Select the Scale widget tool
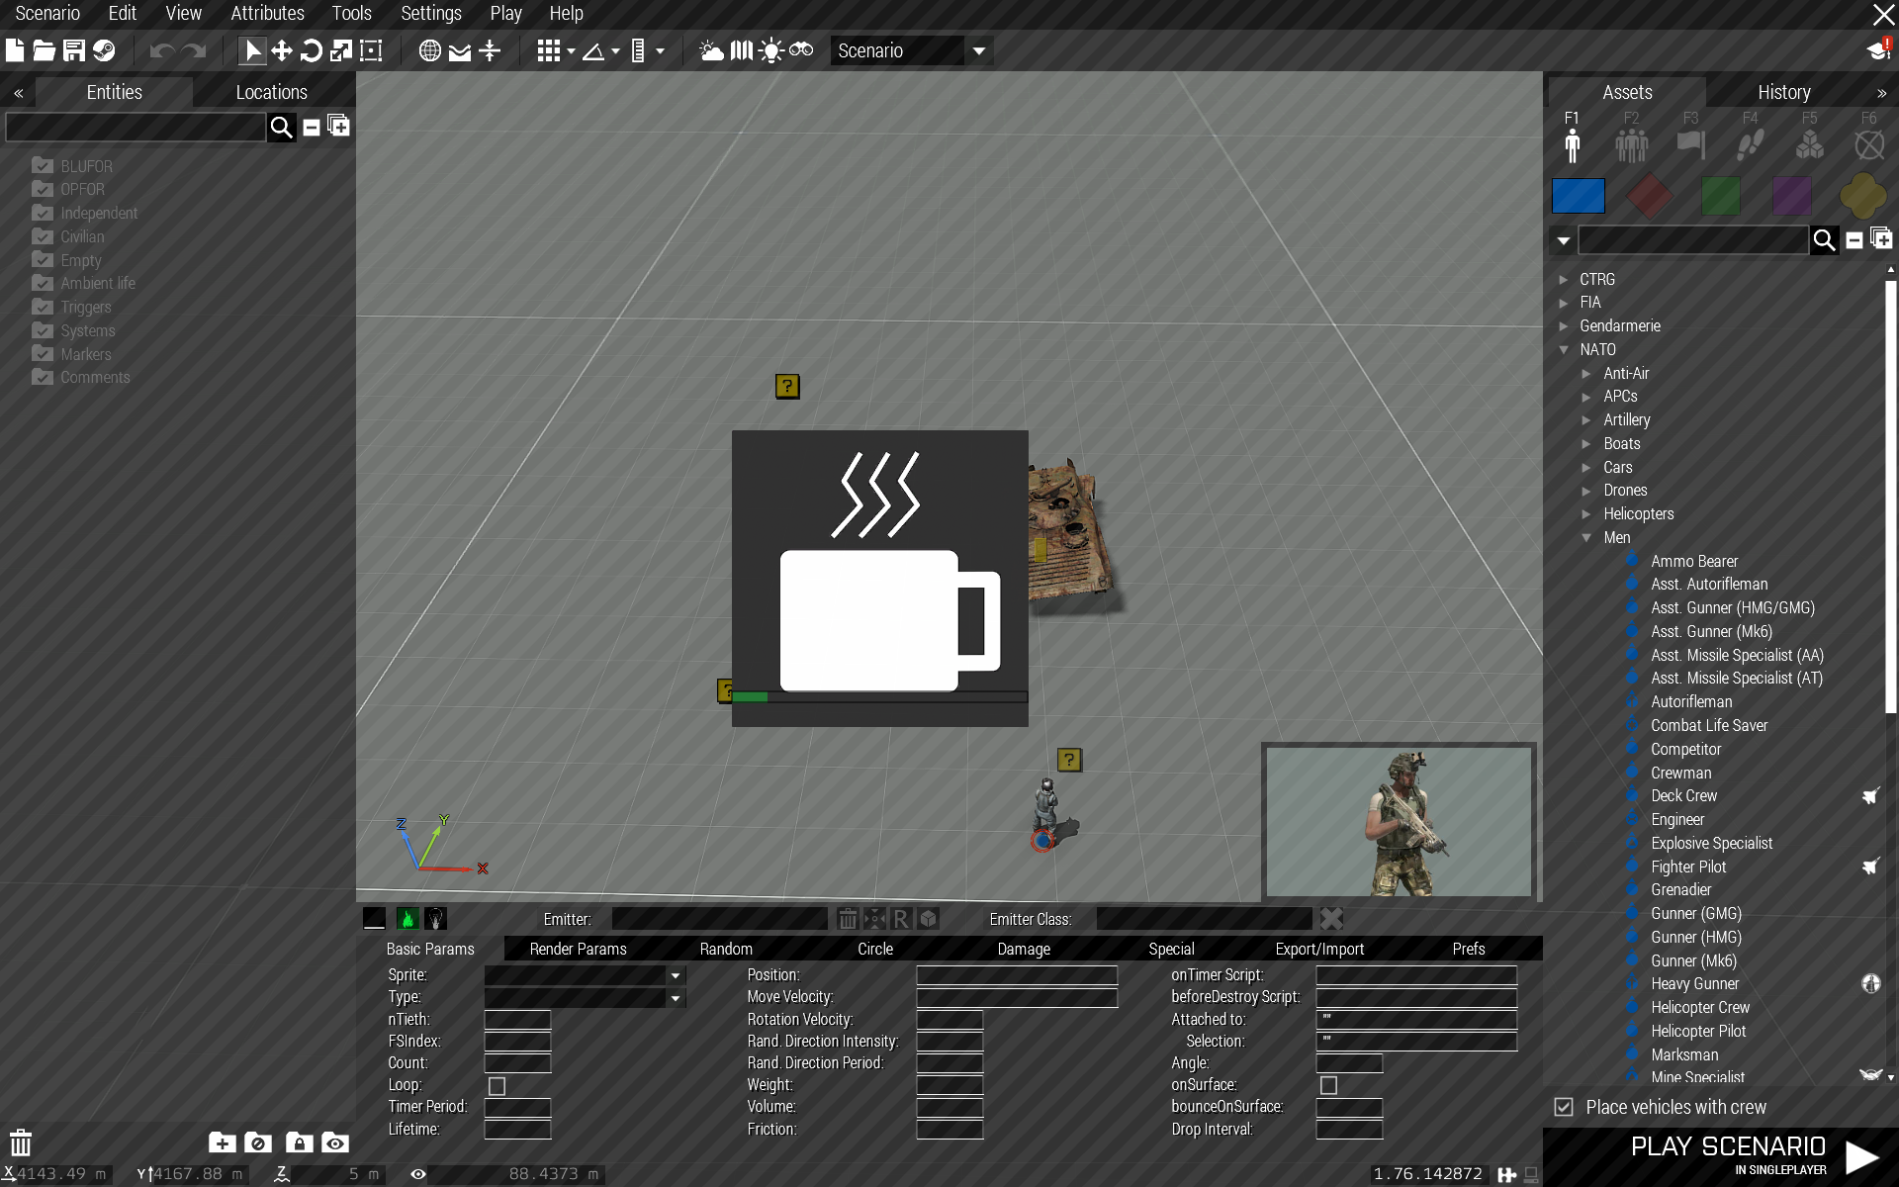This screenshot has height=1187, width=1899. tap(341, 50)
